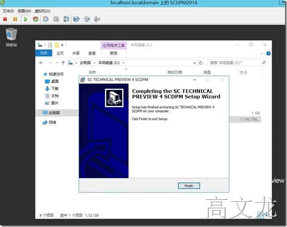The width and height of the screenshot is (287, 227).
Task: Click the take snapshot toolbar icon
Action: tap(45, 19)
